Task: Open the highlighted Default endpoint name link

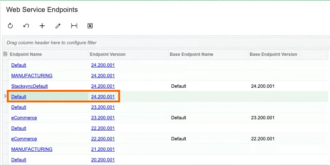Action: (x=19, y=96)
